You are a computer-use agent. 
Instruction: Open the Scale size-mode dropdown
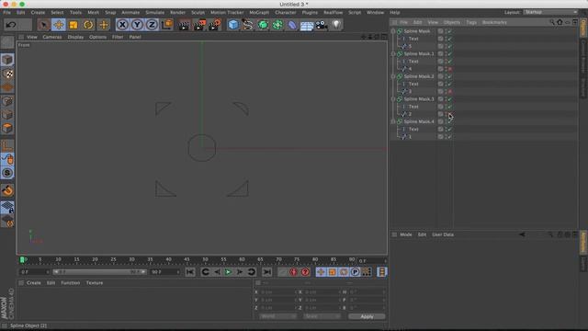[322, 316]
